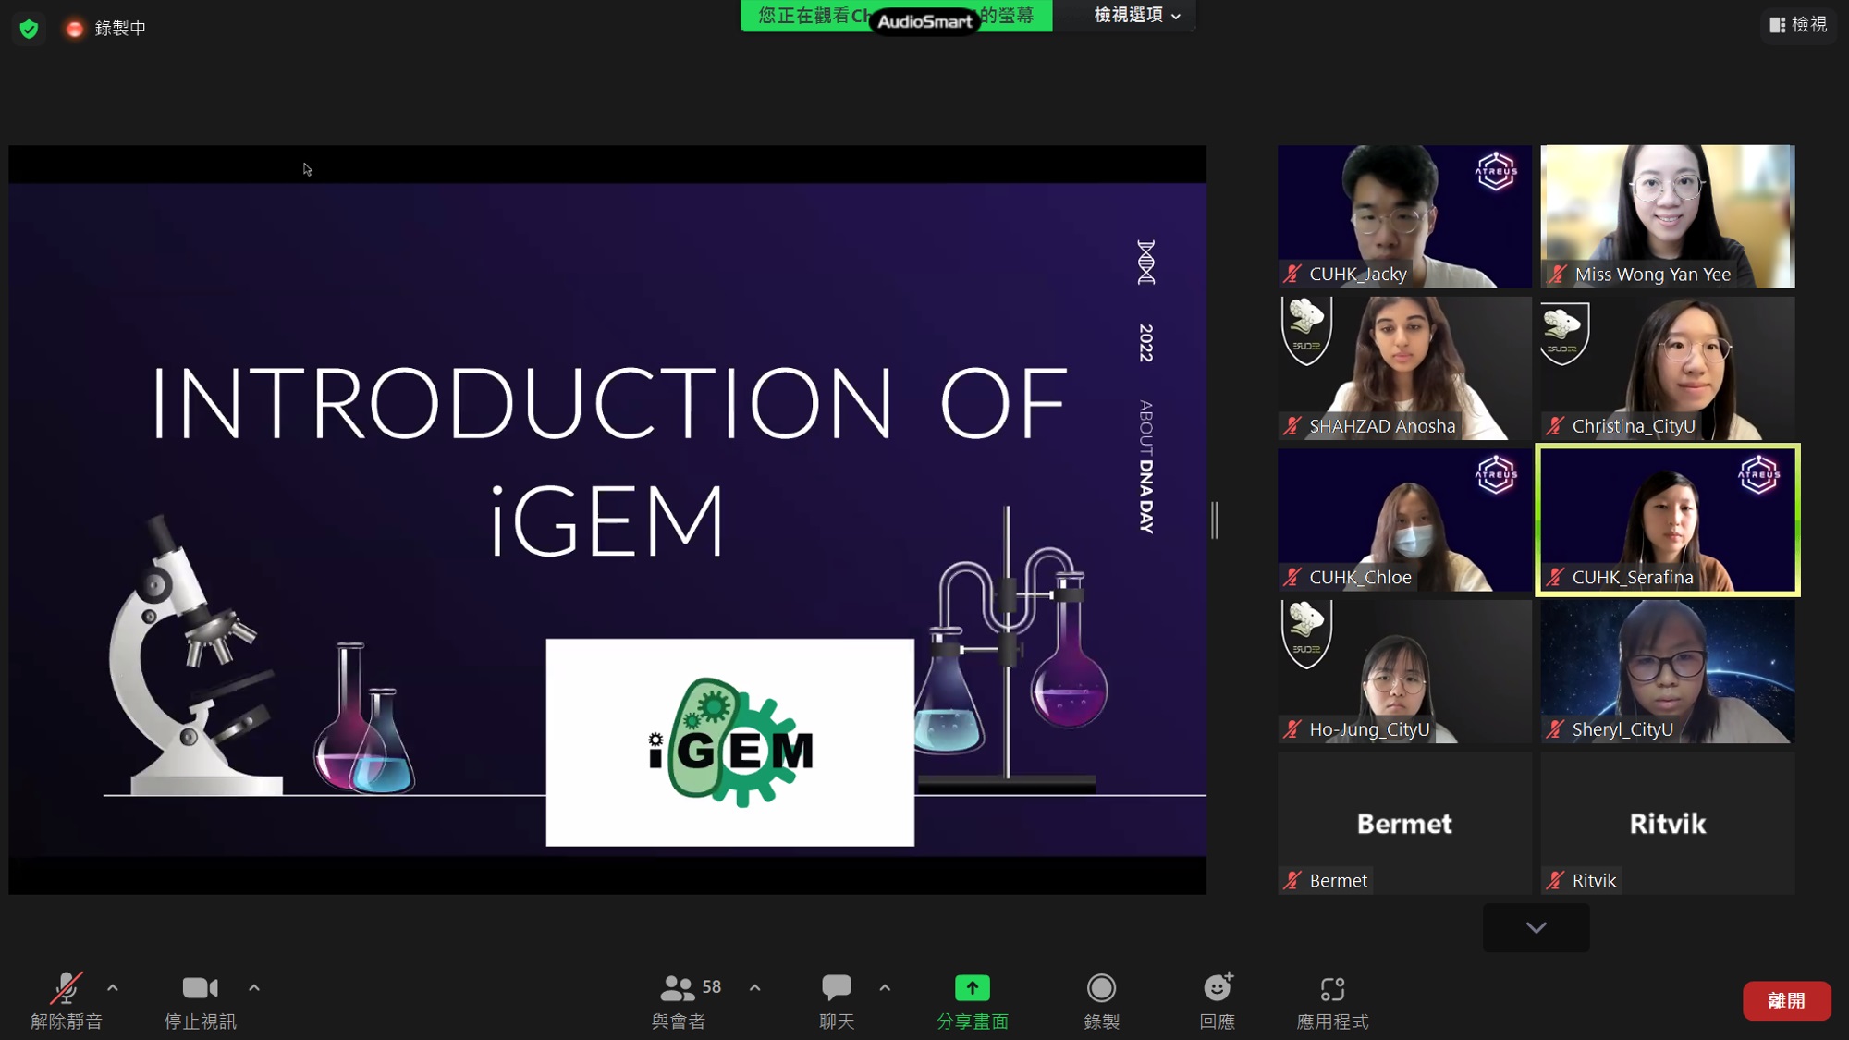Expand participants options arrow
Image resolution: width=1849 pixels, height=1040 pixels.
coord(755,987)
